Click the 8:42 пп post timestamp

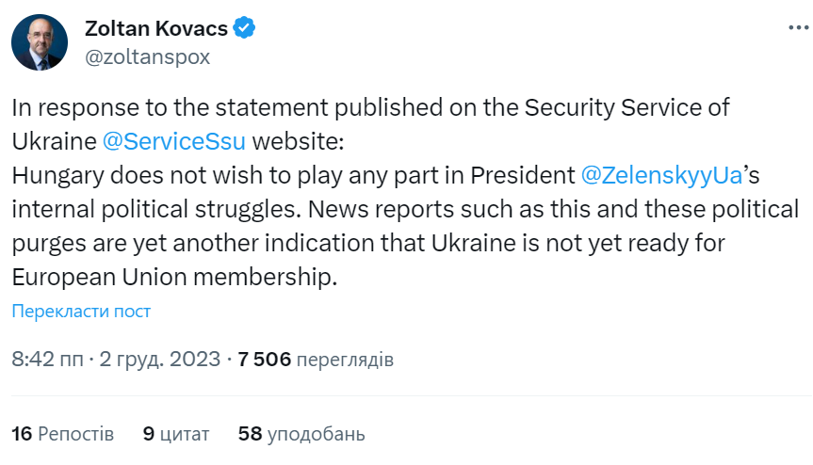45,360
